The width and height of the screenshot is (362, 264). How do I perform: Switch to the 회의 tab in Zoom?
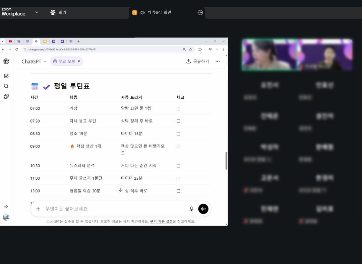(x=58, y=12)
